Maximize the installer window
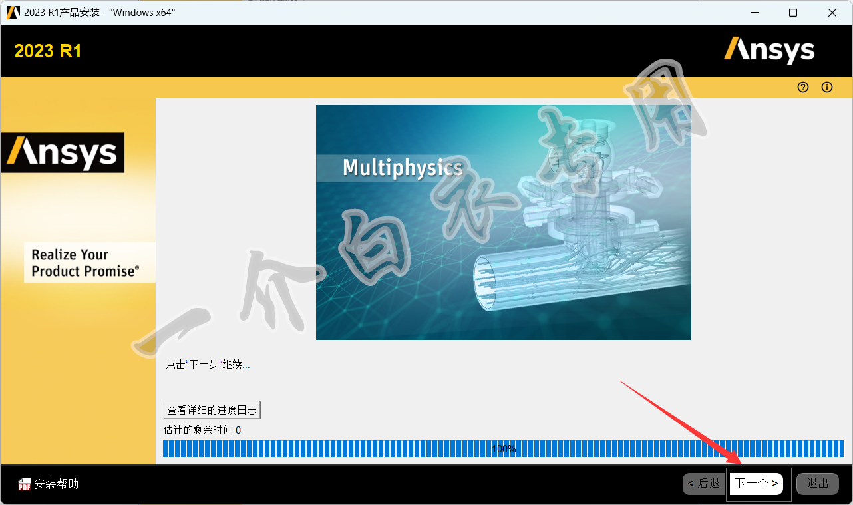This screenshot has height=505, width=853. coord(793,13)
